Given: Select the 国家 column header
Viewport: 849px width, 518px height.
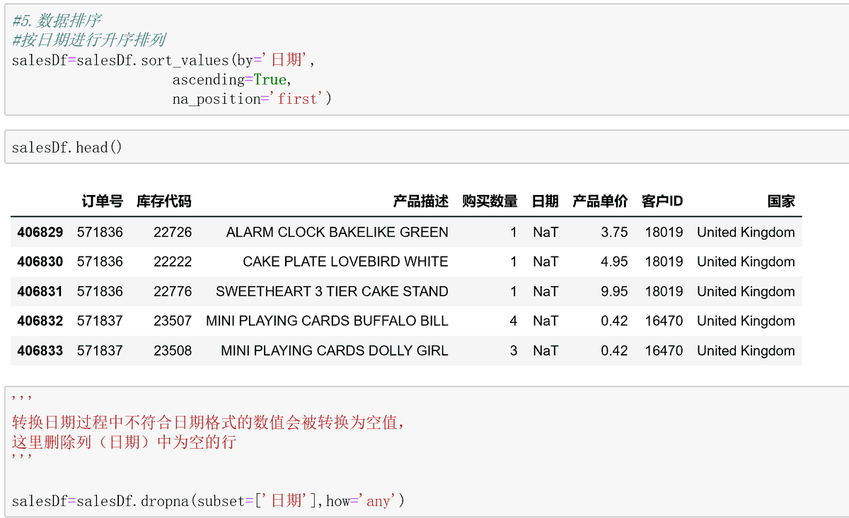Looking at the screenshot, I should (x=781, y=201).
